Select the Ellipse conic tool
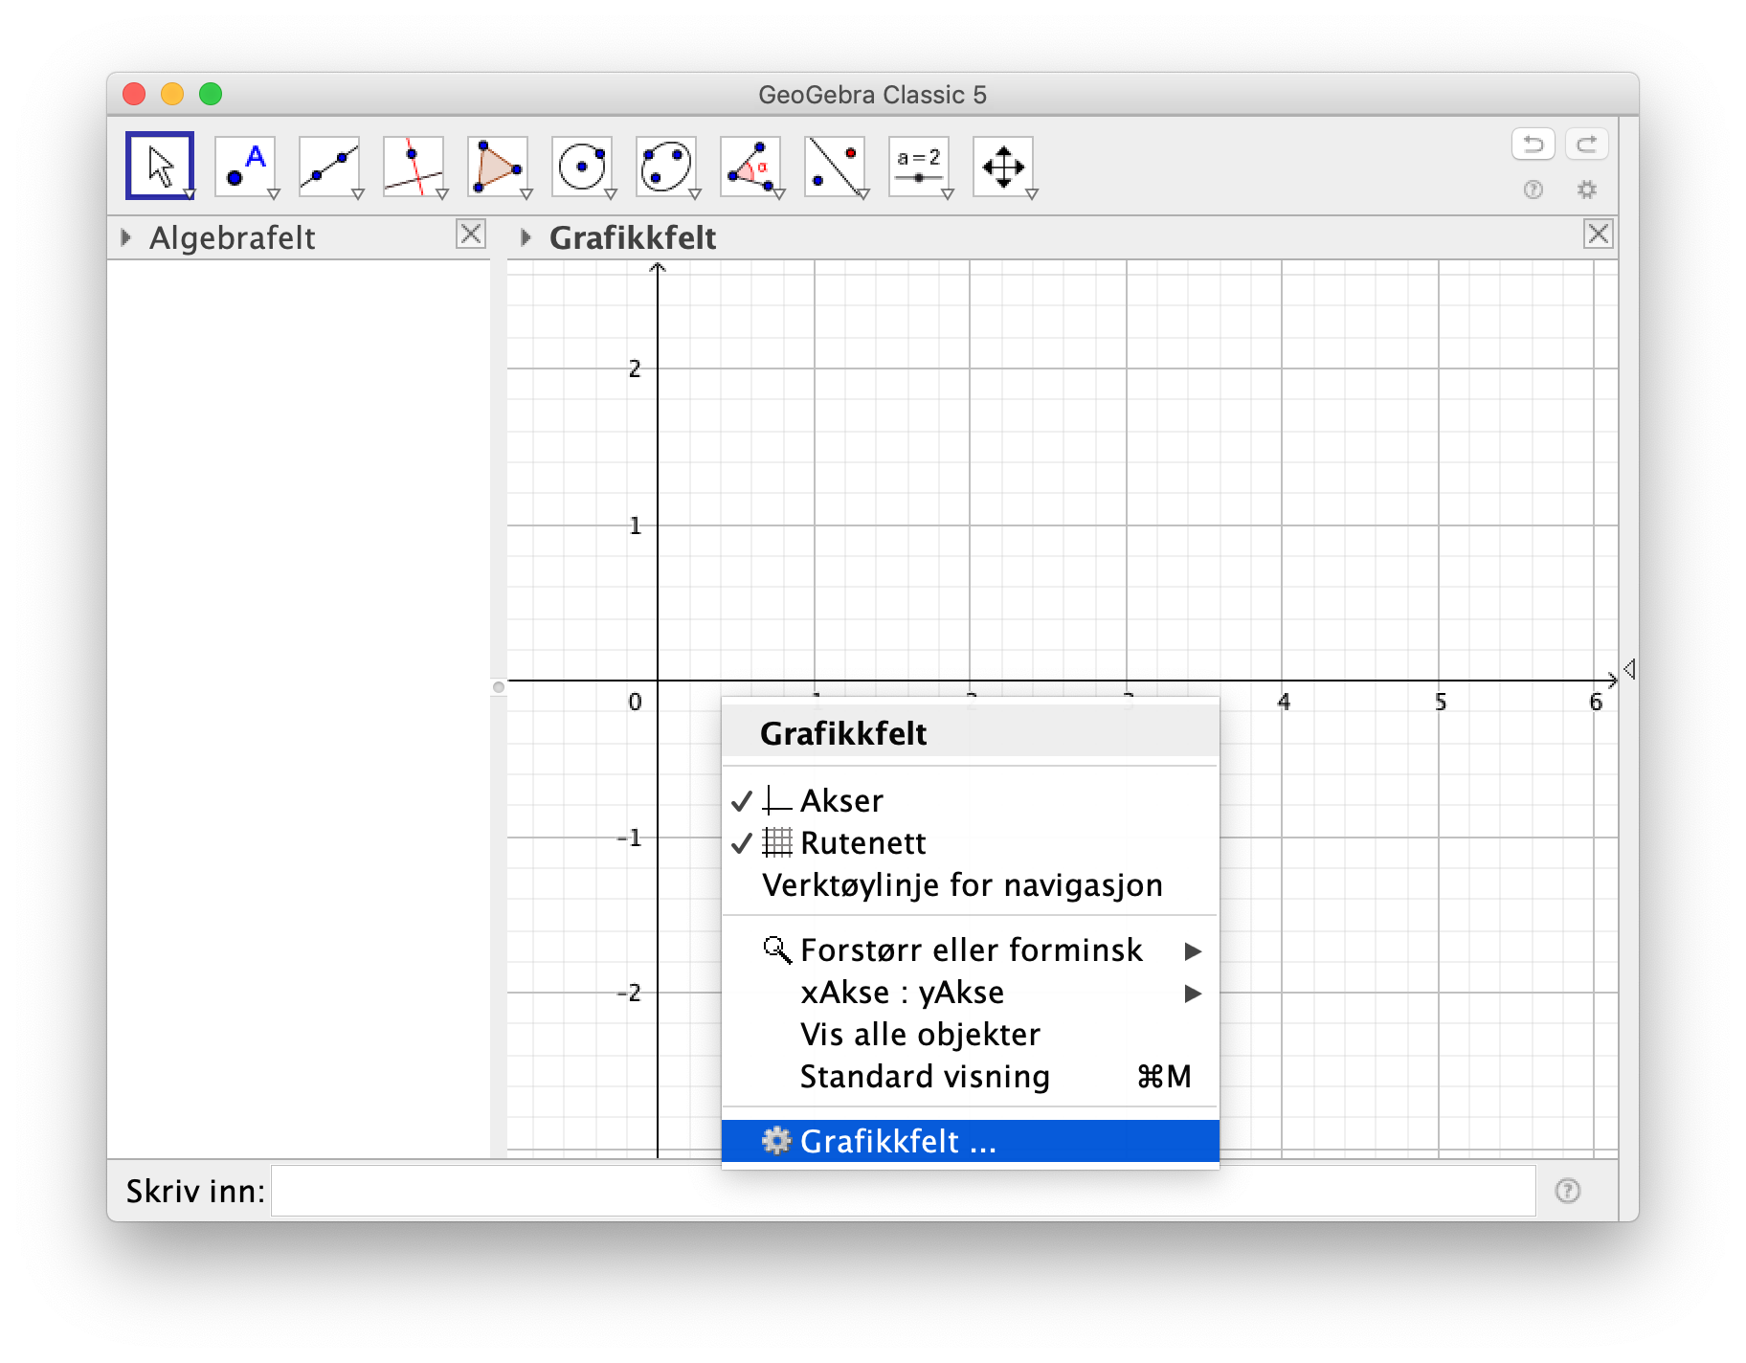 (x=666, y=166)
